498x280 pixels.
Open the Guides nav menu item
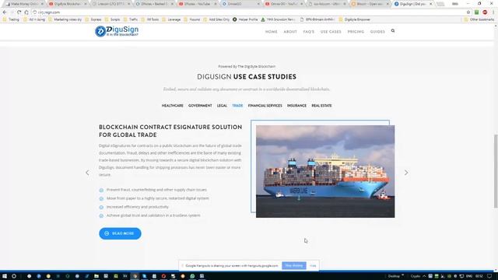tap(377, 32)
